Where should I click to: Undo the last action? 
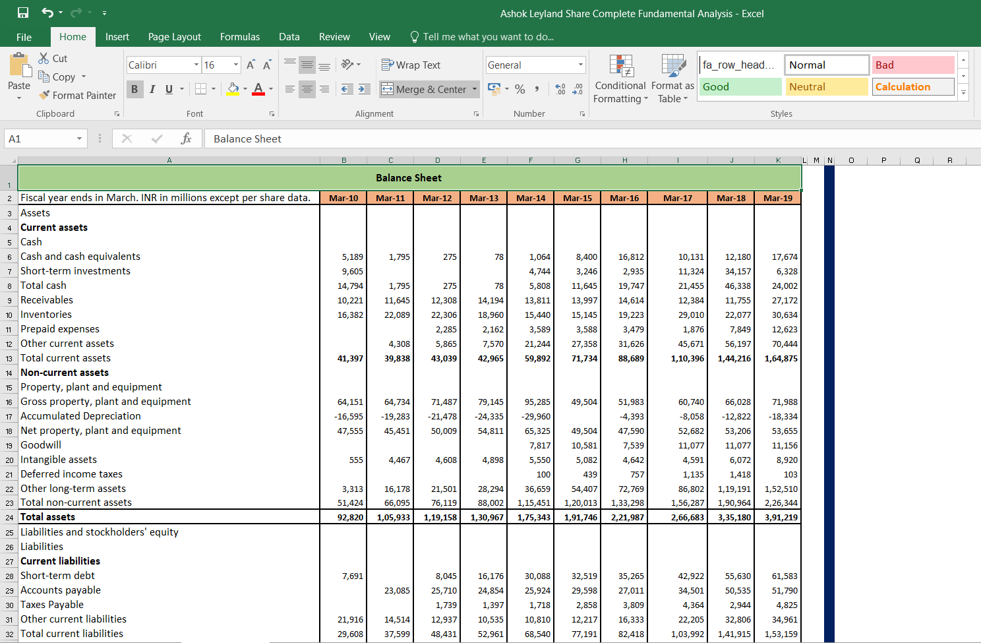[x=47, y=13]
